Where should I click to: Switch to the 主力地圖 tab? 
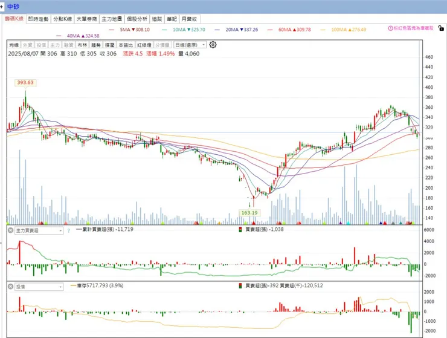112,19
